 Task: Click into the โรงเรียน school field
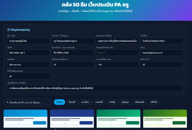pos(162,41)
